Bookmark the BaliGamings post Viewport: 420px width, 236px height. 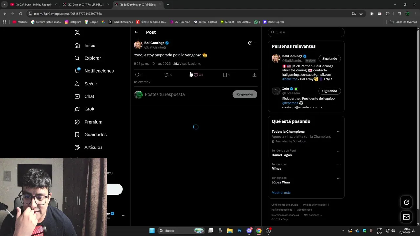[x=225, y=75]
